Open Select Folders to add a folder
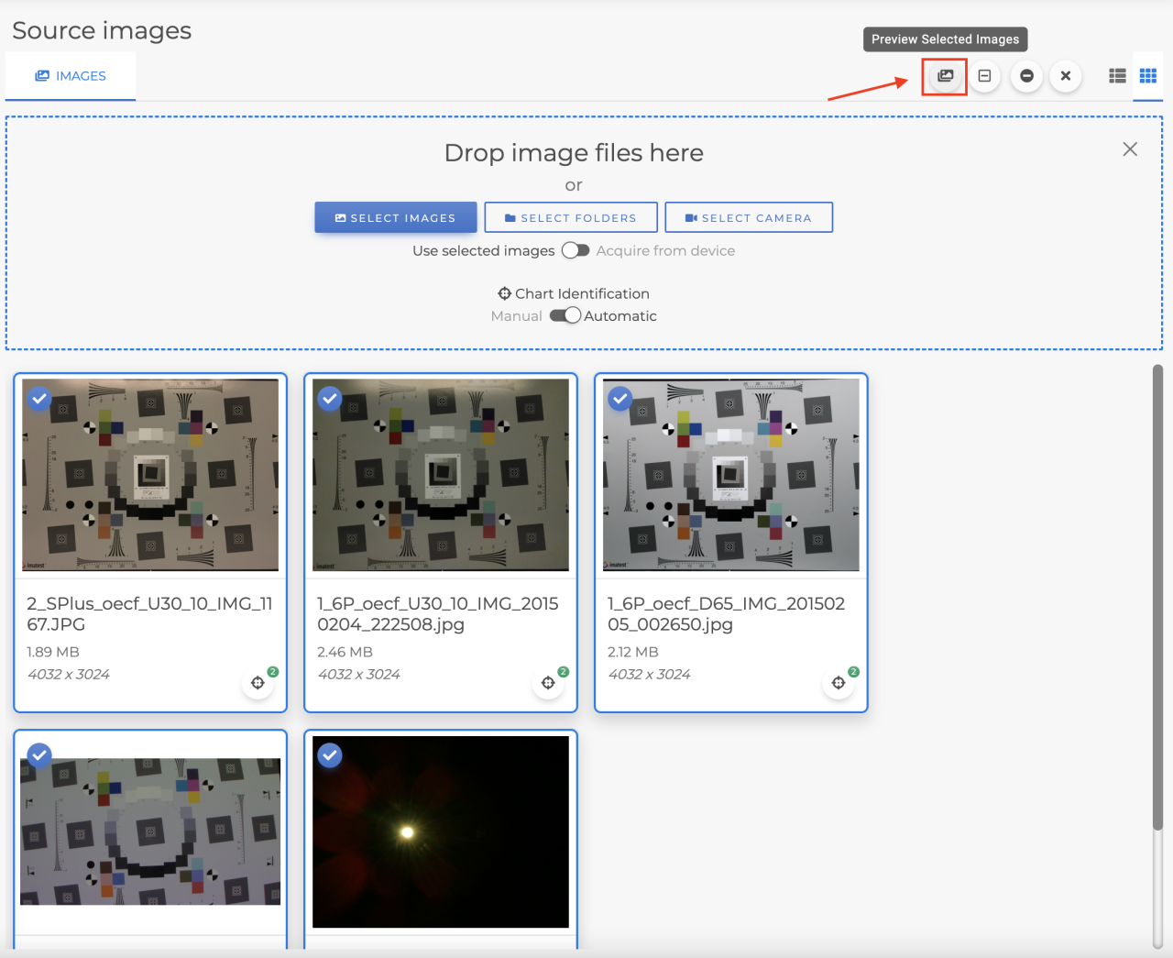Image resolution: width=1173 pixels, height=958 pixels. pyautogui.click(x=570, y=217)
